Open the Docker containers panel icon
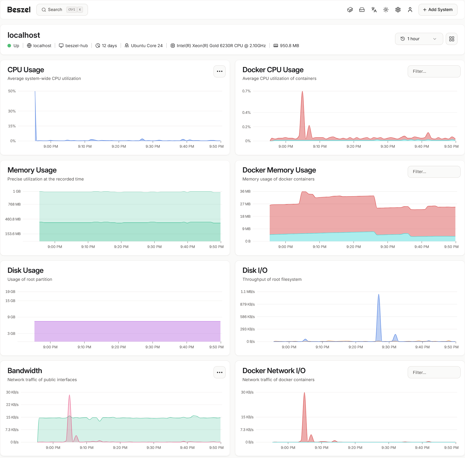 click(x=350, y=9)
